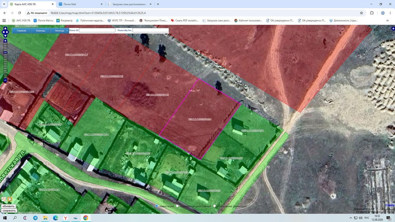Screen dimensions: 395x222
Task: Switch to the Загрузка схем расположения tab
Action: pos(130,4)
